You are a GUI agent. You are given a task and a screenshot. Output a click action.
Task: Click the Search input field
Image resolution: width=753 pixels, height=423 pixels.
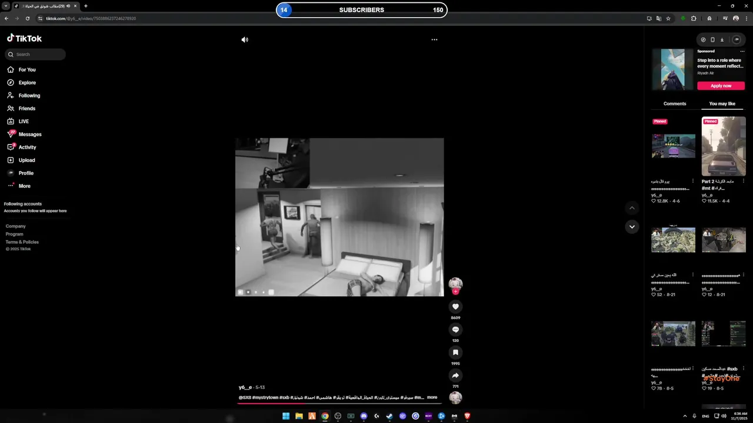(x=35, y=55)
